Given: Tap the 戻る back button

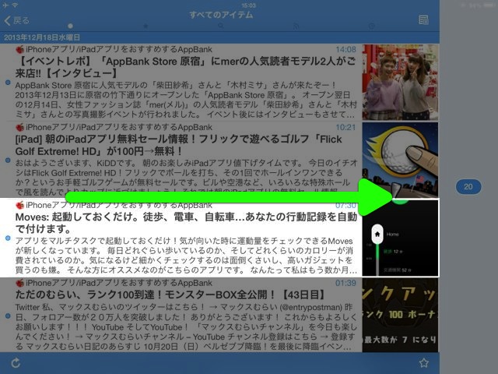Looking at the screenshot, I should coord(17,21).
